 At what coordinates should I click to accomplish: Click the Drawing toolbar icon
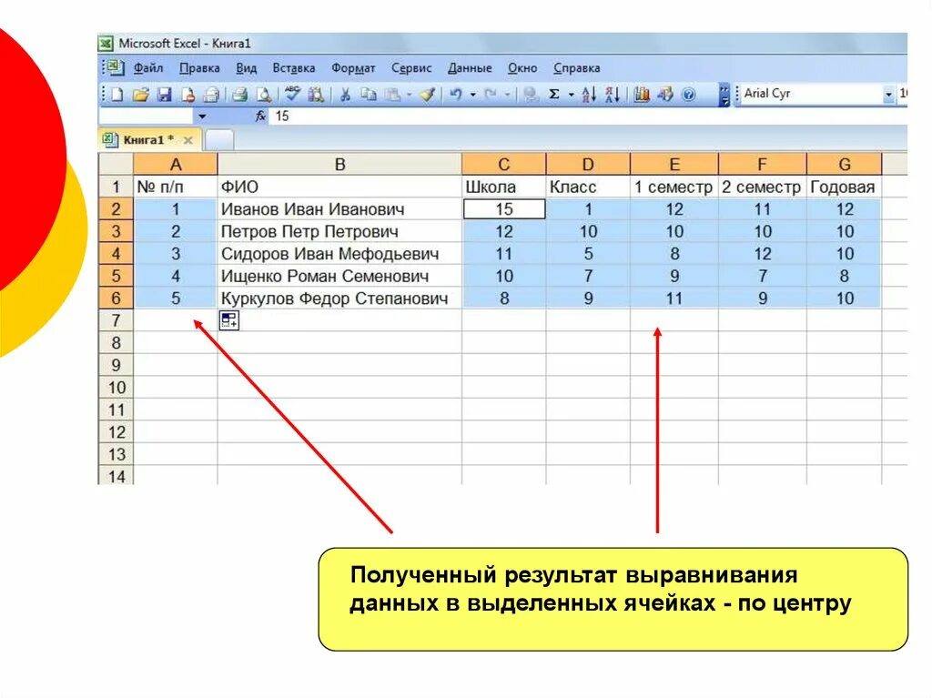click(x=665, y=94)
